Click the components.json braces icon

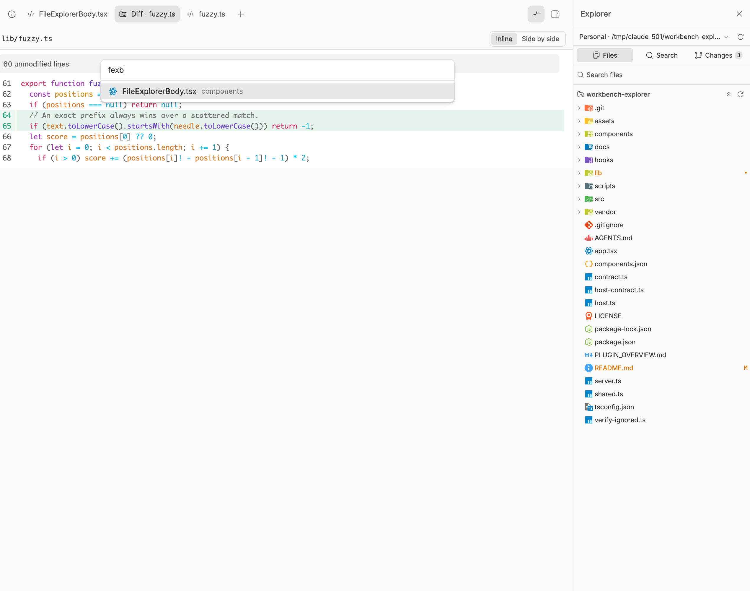click(x=588, y=264)
